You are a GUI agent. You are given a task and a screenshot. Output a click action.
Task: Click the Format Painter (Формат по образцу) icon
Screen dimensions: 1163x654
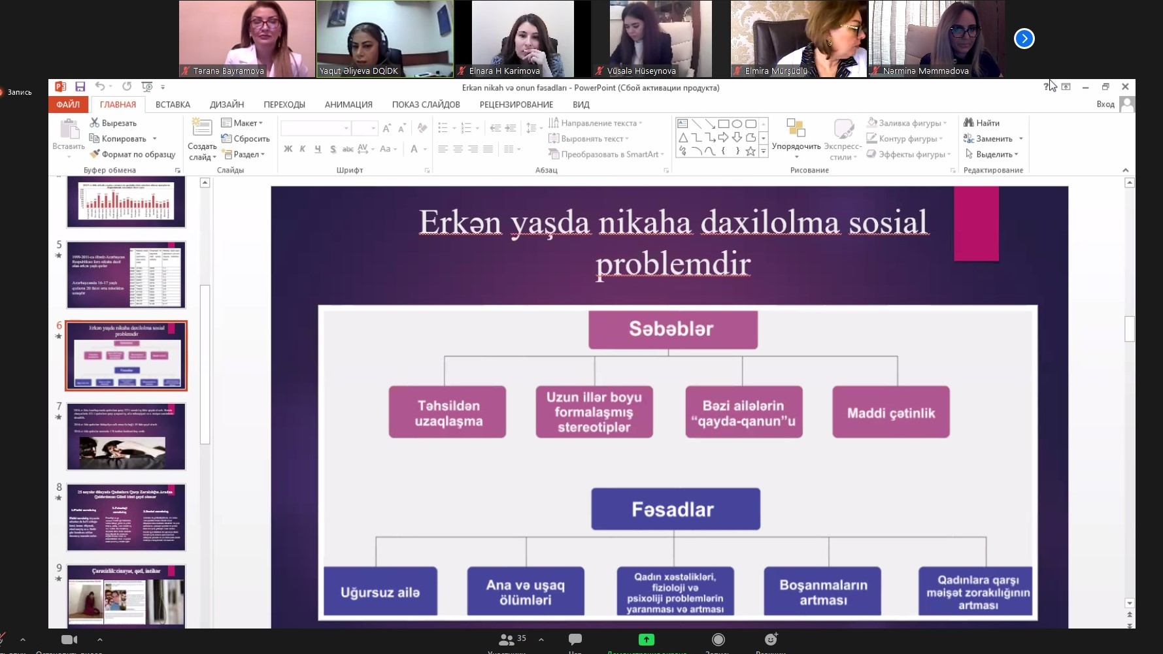coord(95,154)
